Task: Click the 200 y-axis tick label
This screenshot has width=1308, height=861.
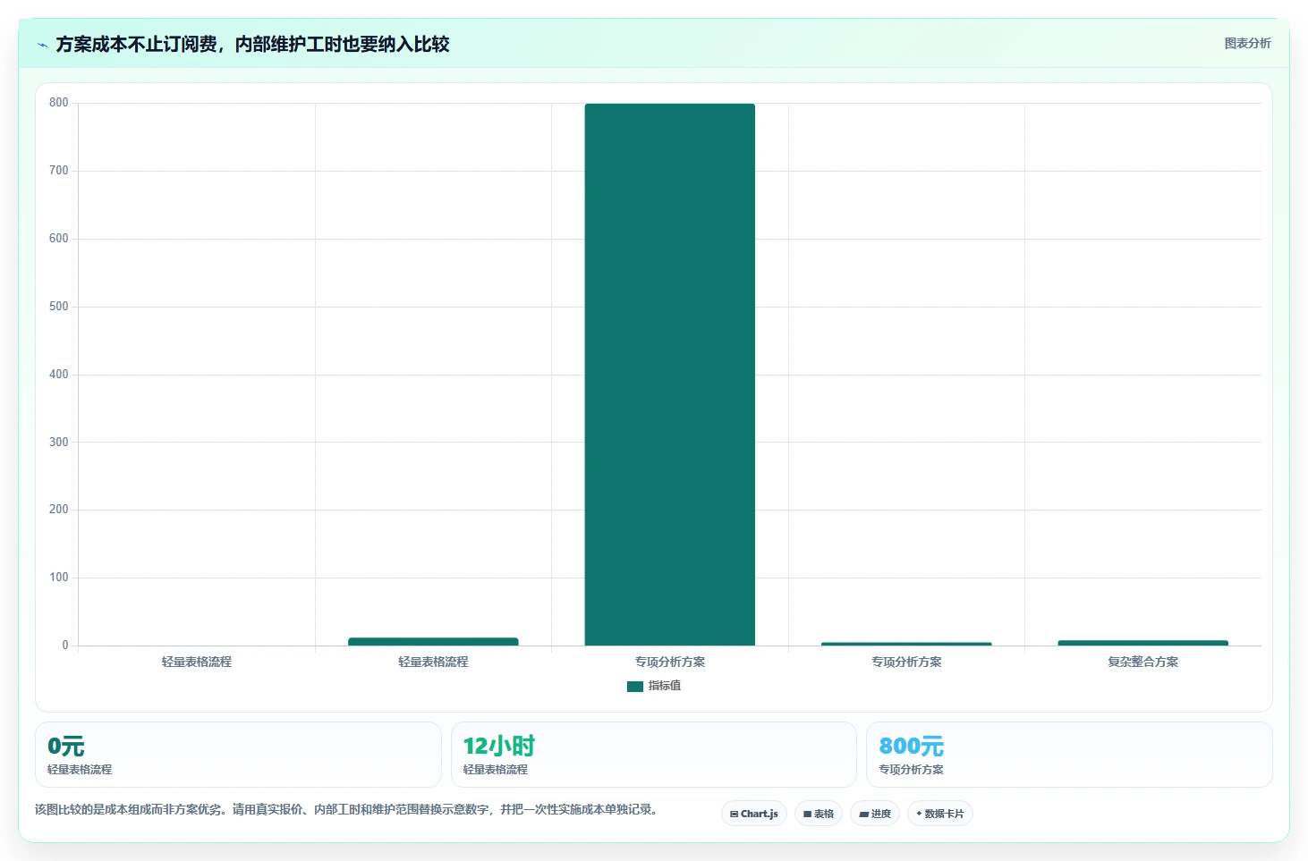Action: click(59, 510)
